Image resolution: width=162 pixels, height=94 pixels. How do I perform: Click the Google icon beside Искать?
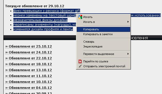tap(80, 17)
